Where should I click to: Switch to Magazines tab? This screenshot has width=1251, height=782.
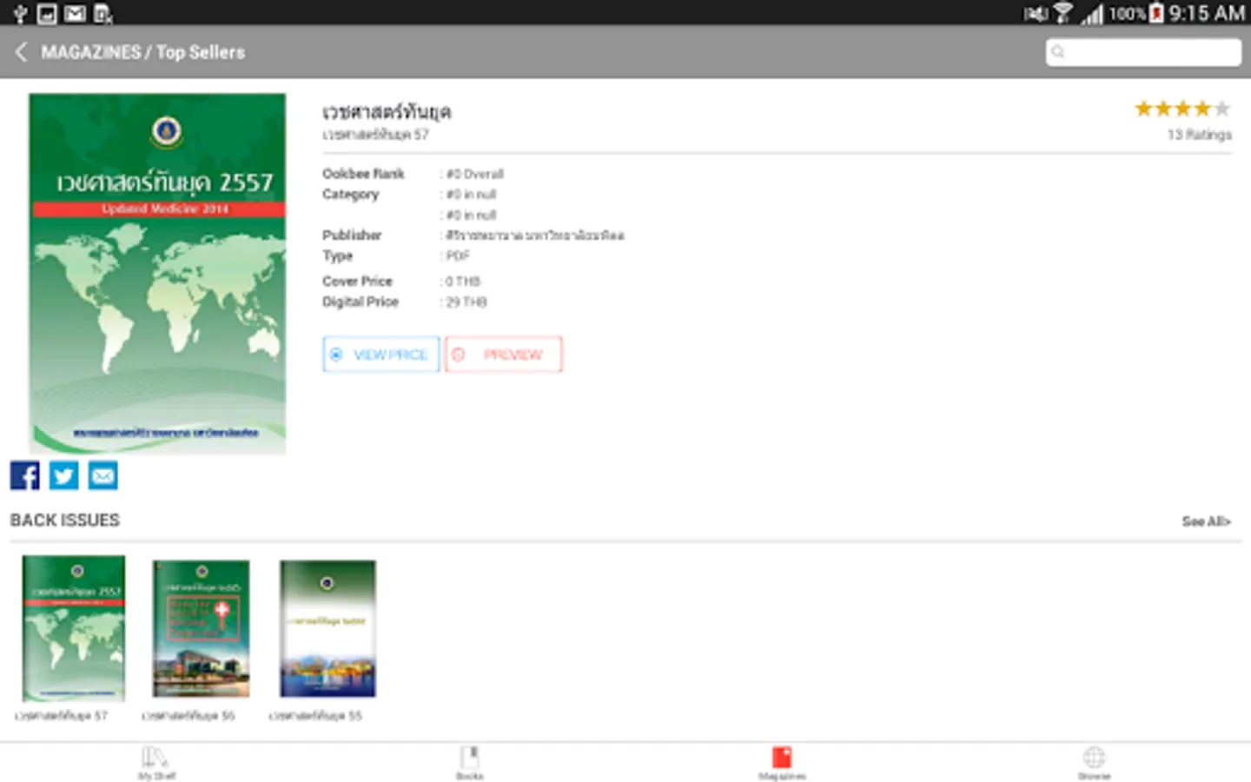[782, 763]
